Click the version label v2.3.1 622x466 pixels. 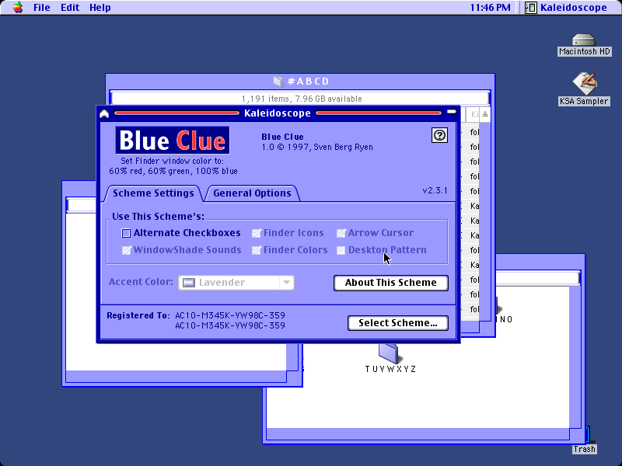click(x=435, y=190)
